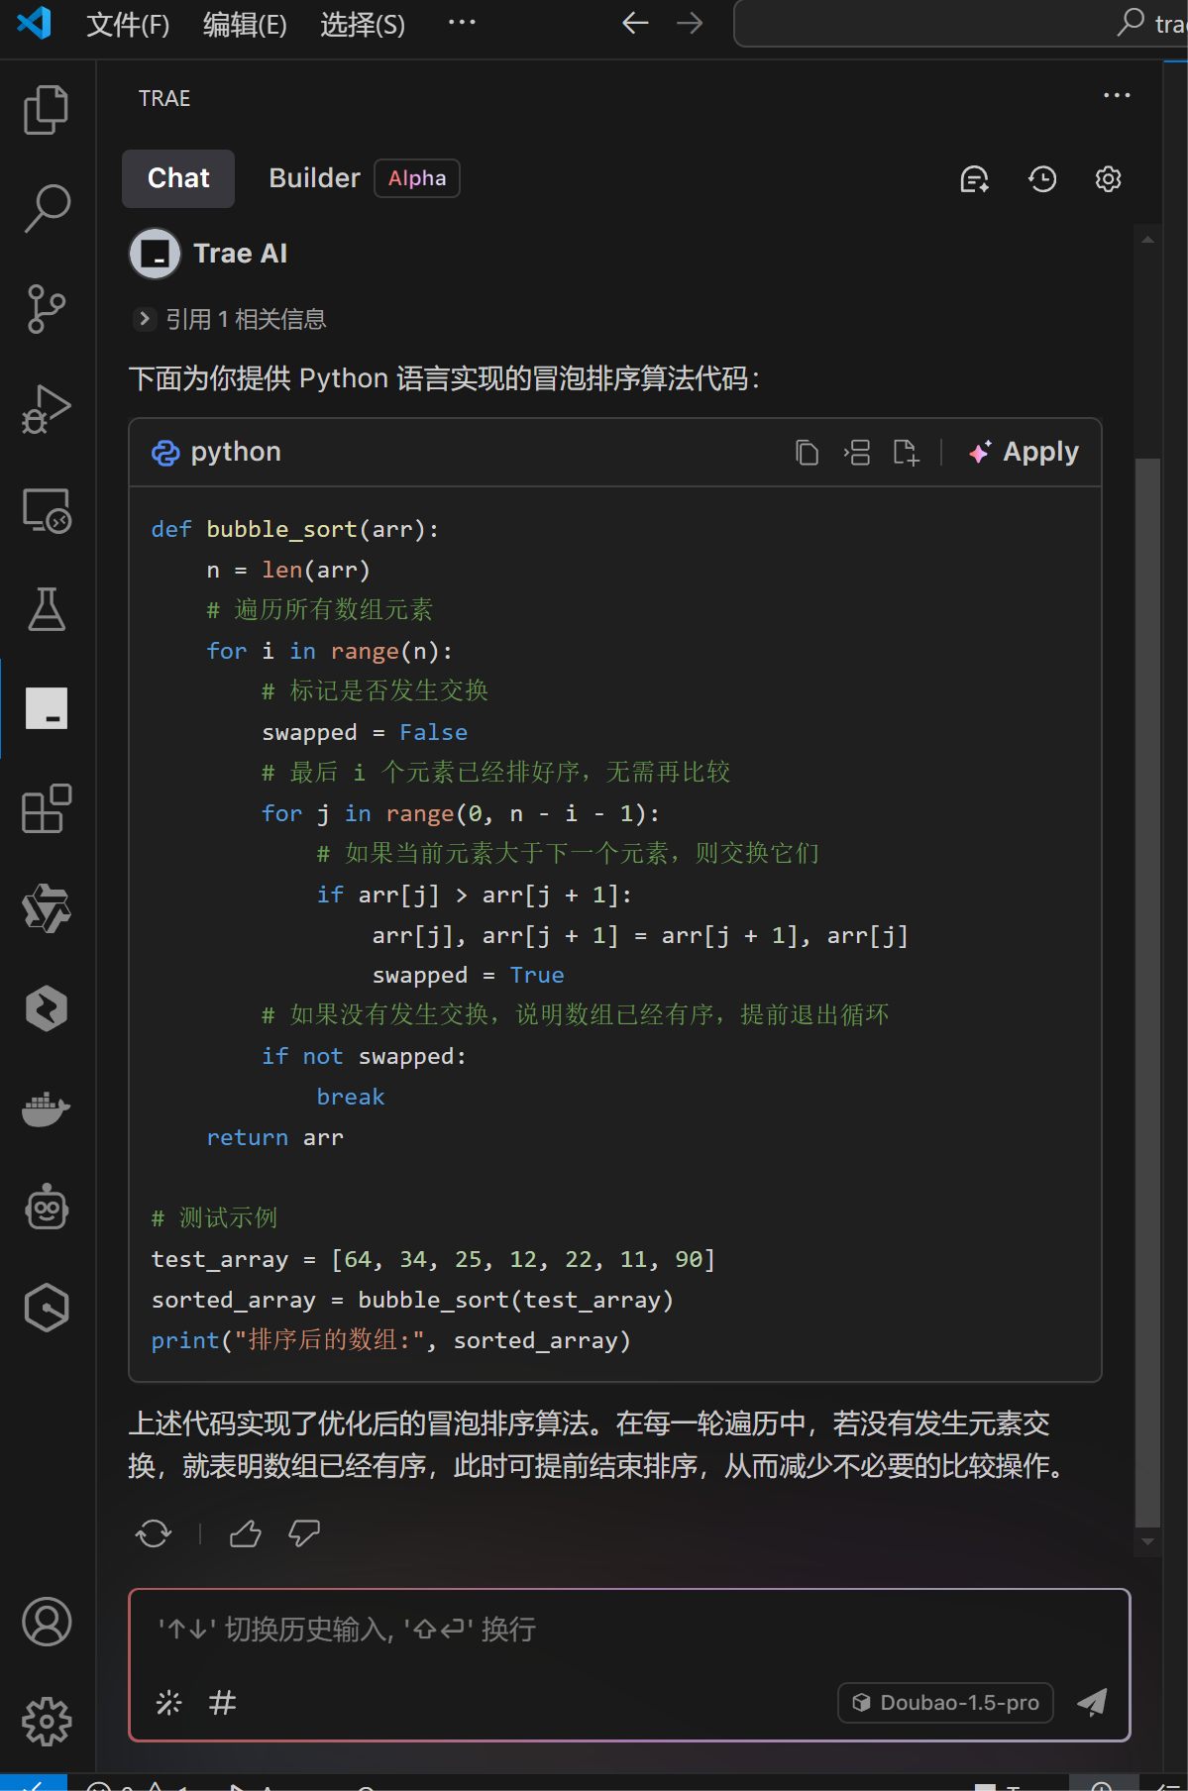This screenshot has width=1188, height=1791.
Task: Click the chat panel vertical scrollbar
Action: (1147, 994)
